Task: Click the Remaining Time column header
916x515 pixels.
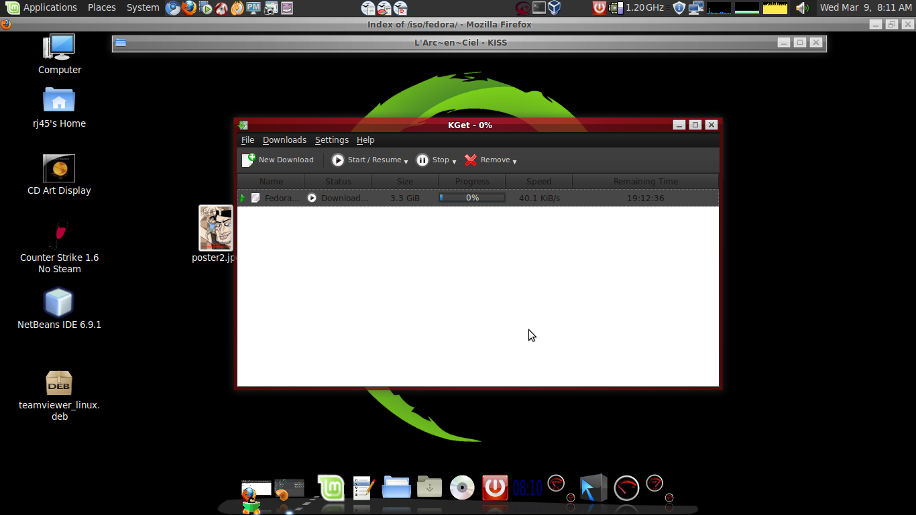Action: point(645,181)
